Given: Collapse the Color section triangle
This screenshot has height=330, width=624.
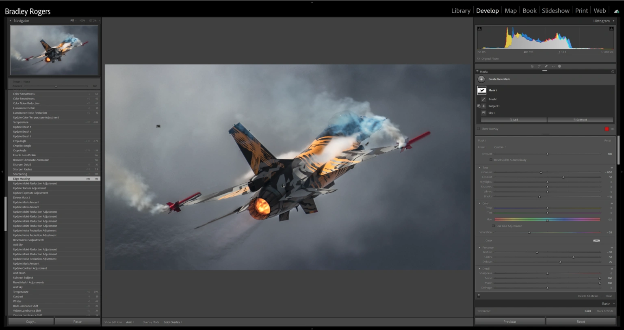Looking at the screenshot, I should tap(479, 203).
